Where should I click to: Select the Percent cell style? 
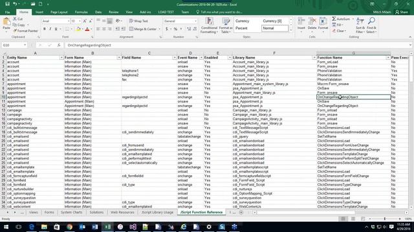click(247, 28)
